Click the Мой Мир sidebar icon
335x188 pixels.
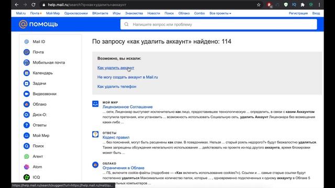coord(27,136)
